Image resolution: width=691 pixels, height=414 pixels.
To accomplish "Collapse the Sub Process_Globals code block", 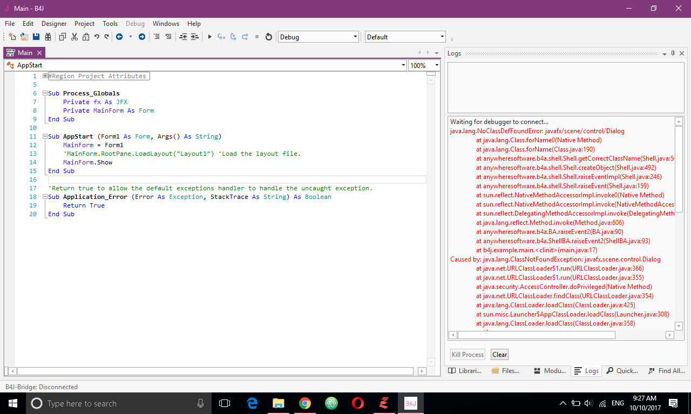I will pyautogui.click(x=45, y=93).
